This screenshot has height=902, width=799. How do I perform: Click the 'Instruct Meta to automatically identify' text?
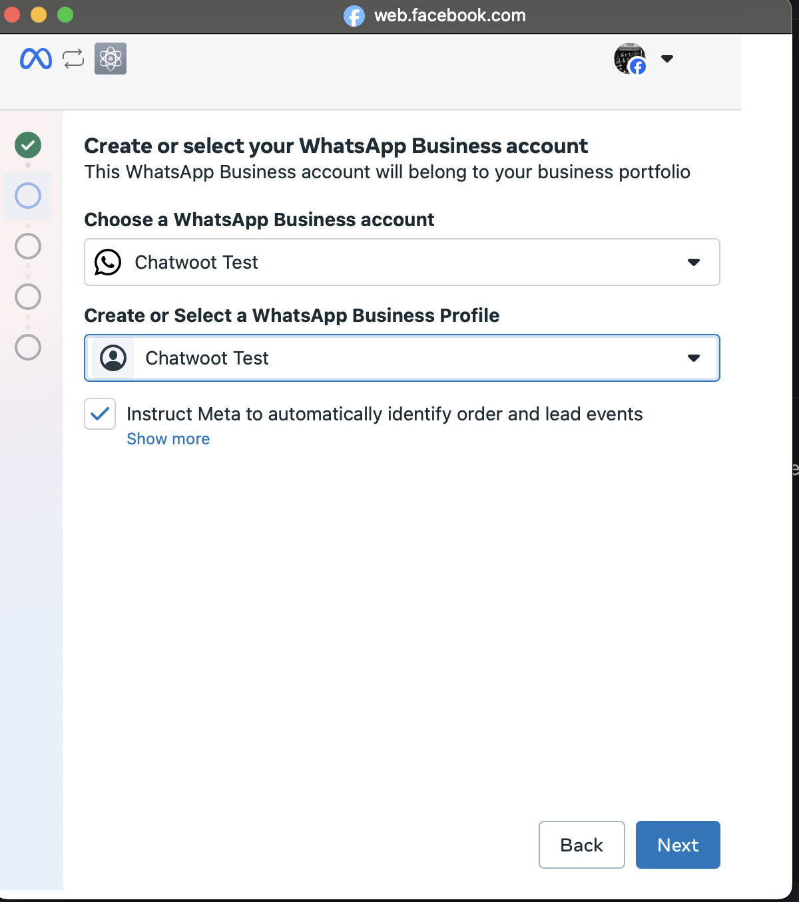pyautogui.click(x=385, y=414)
